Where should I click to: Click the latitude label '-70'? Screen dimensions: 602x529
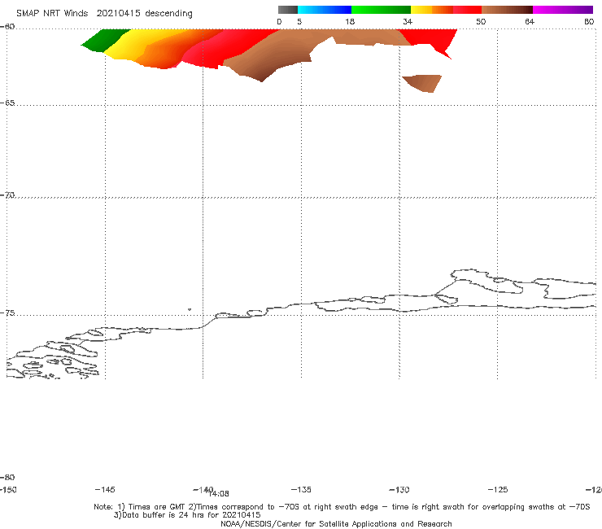tap(7, 195)
